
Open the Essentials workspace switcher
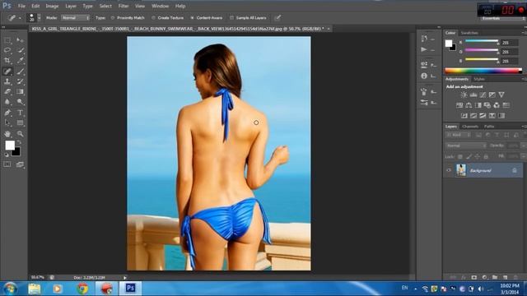pos(503,18)
